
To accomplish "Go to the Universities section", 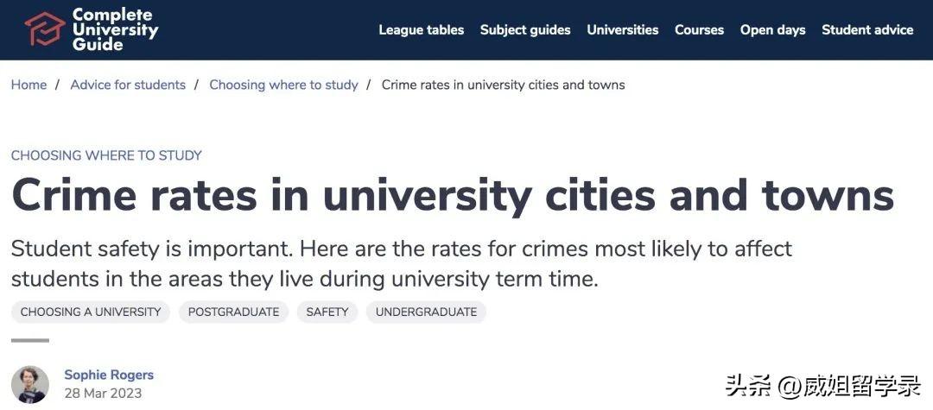I will tap(622, 29).
